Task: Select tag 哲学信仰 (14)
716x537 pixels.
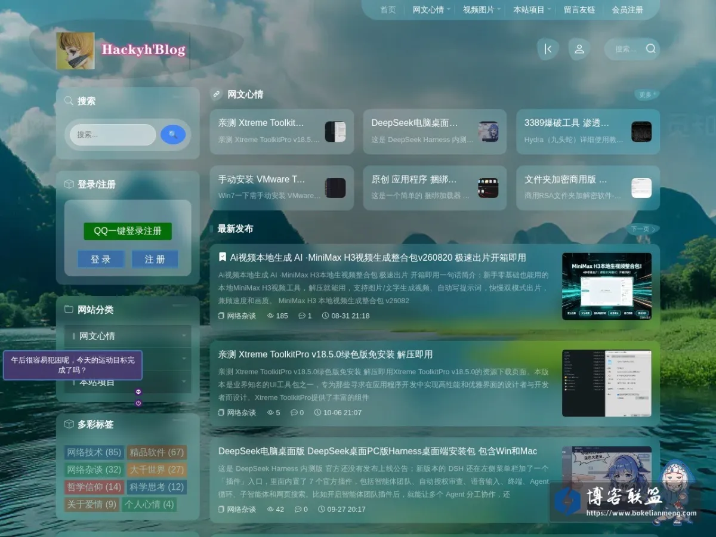Action: (x=94, y=487)
